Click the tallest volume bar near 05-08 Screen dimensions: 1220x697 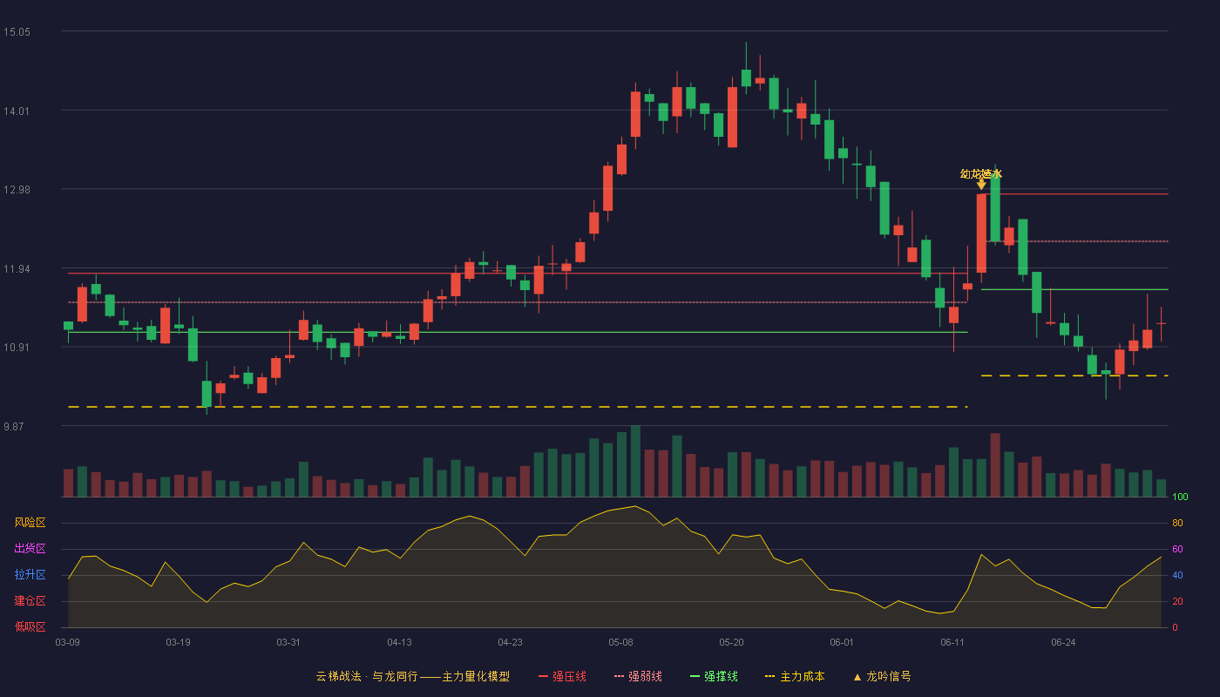coord(635,461)
